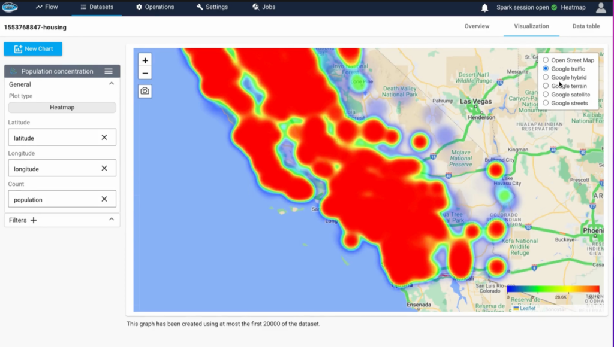Switch to the Visualization tab

click(531, 26)
